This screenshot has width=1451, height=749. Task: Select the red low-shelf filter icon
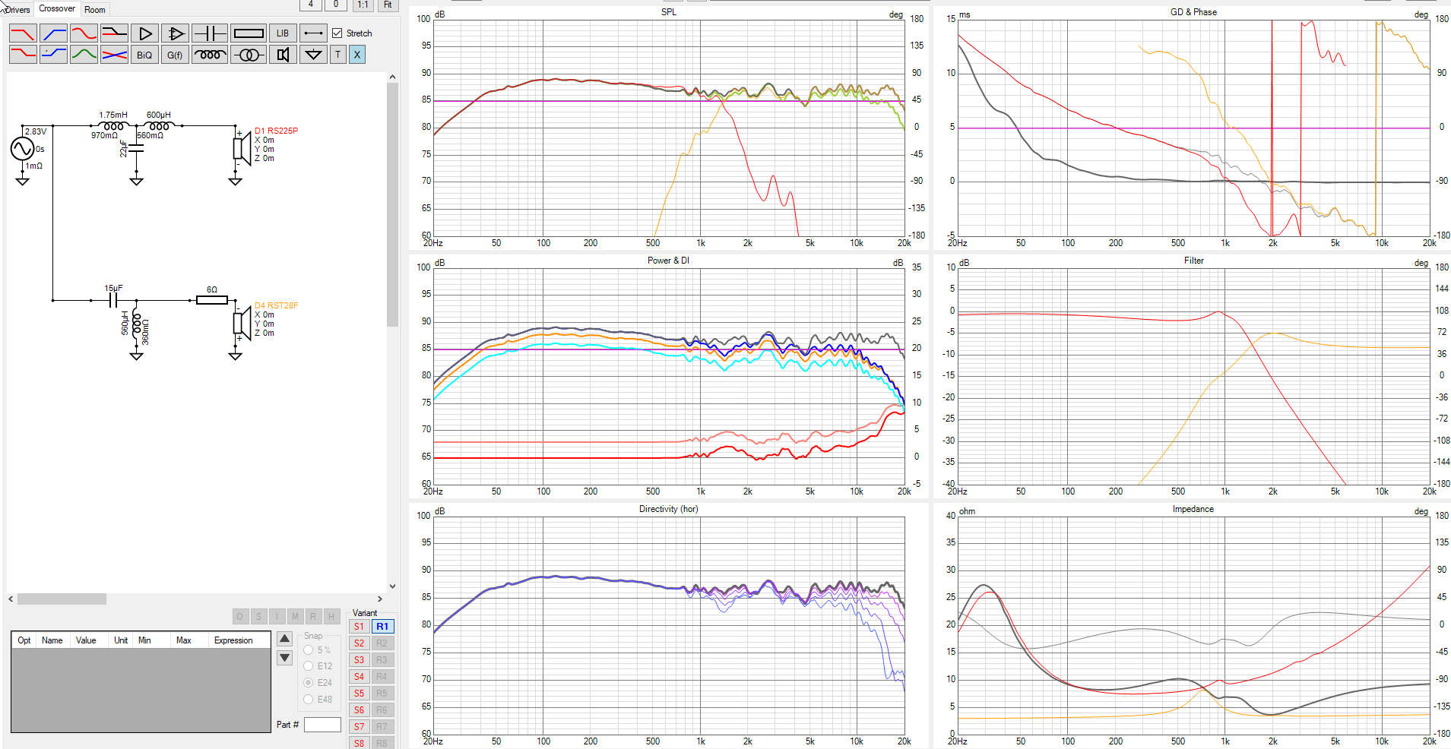tap(23, 55)
